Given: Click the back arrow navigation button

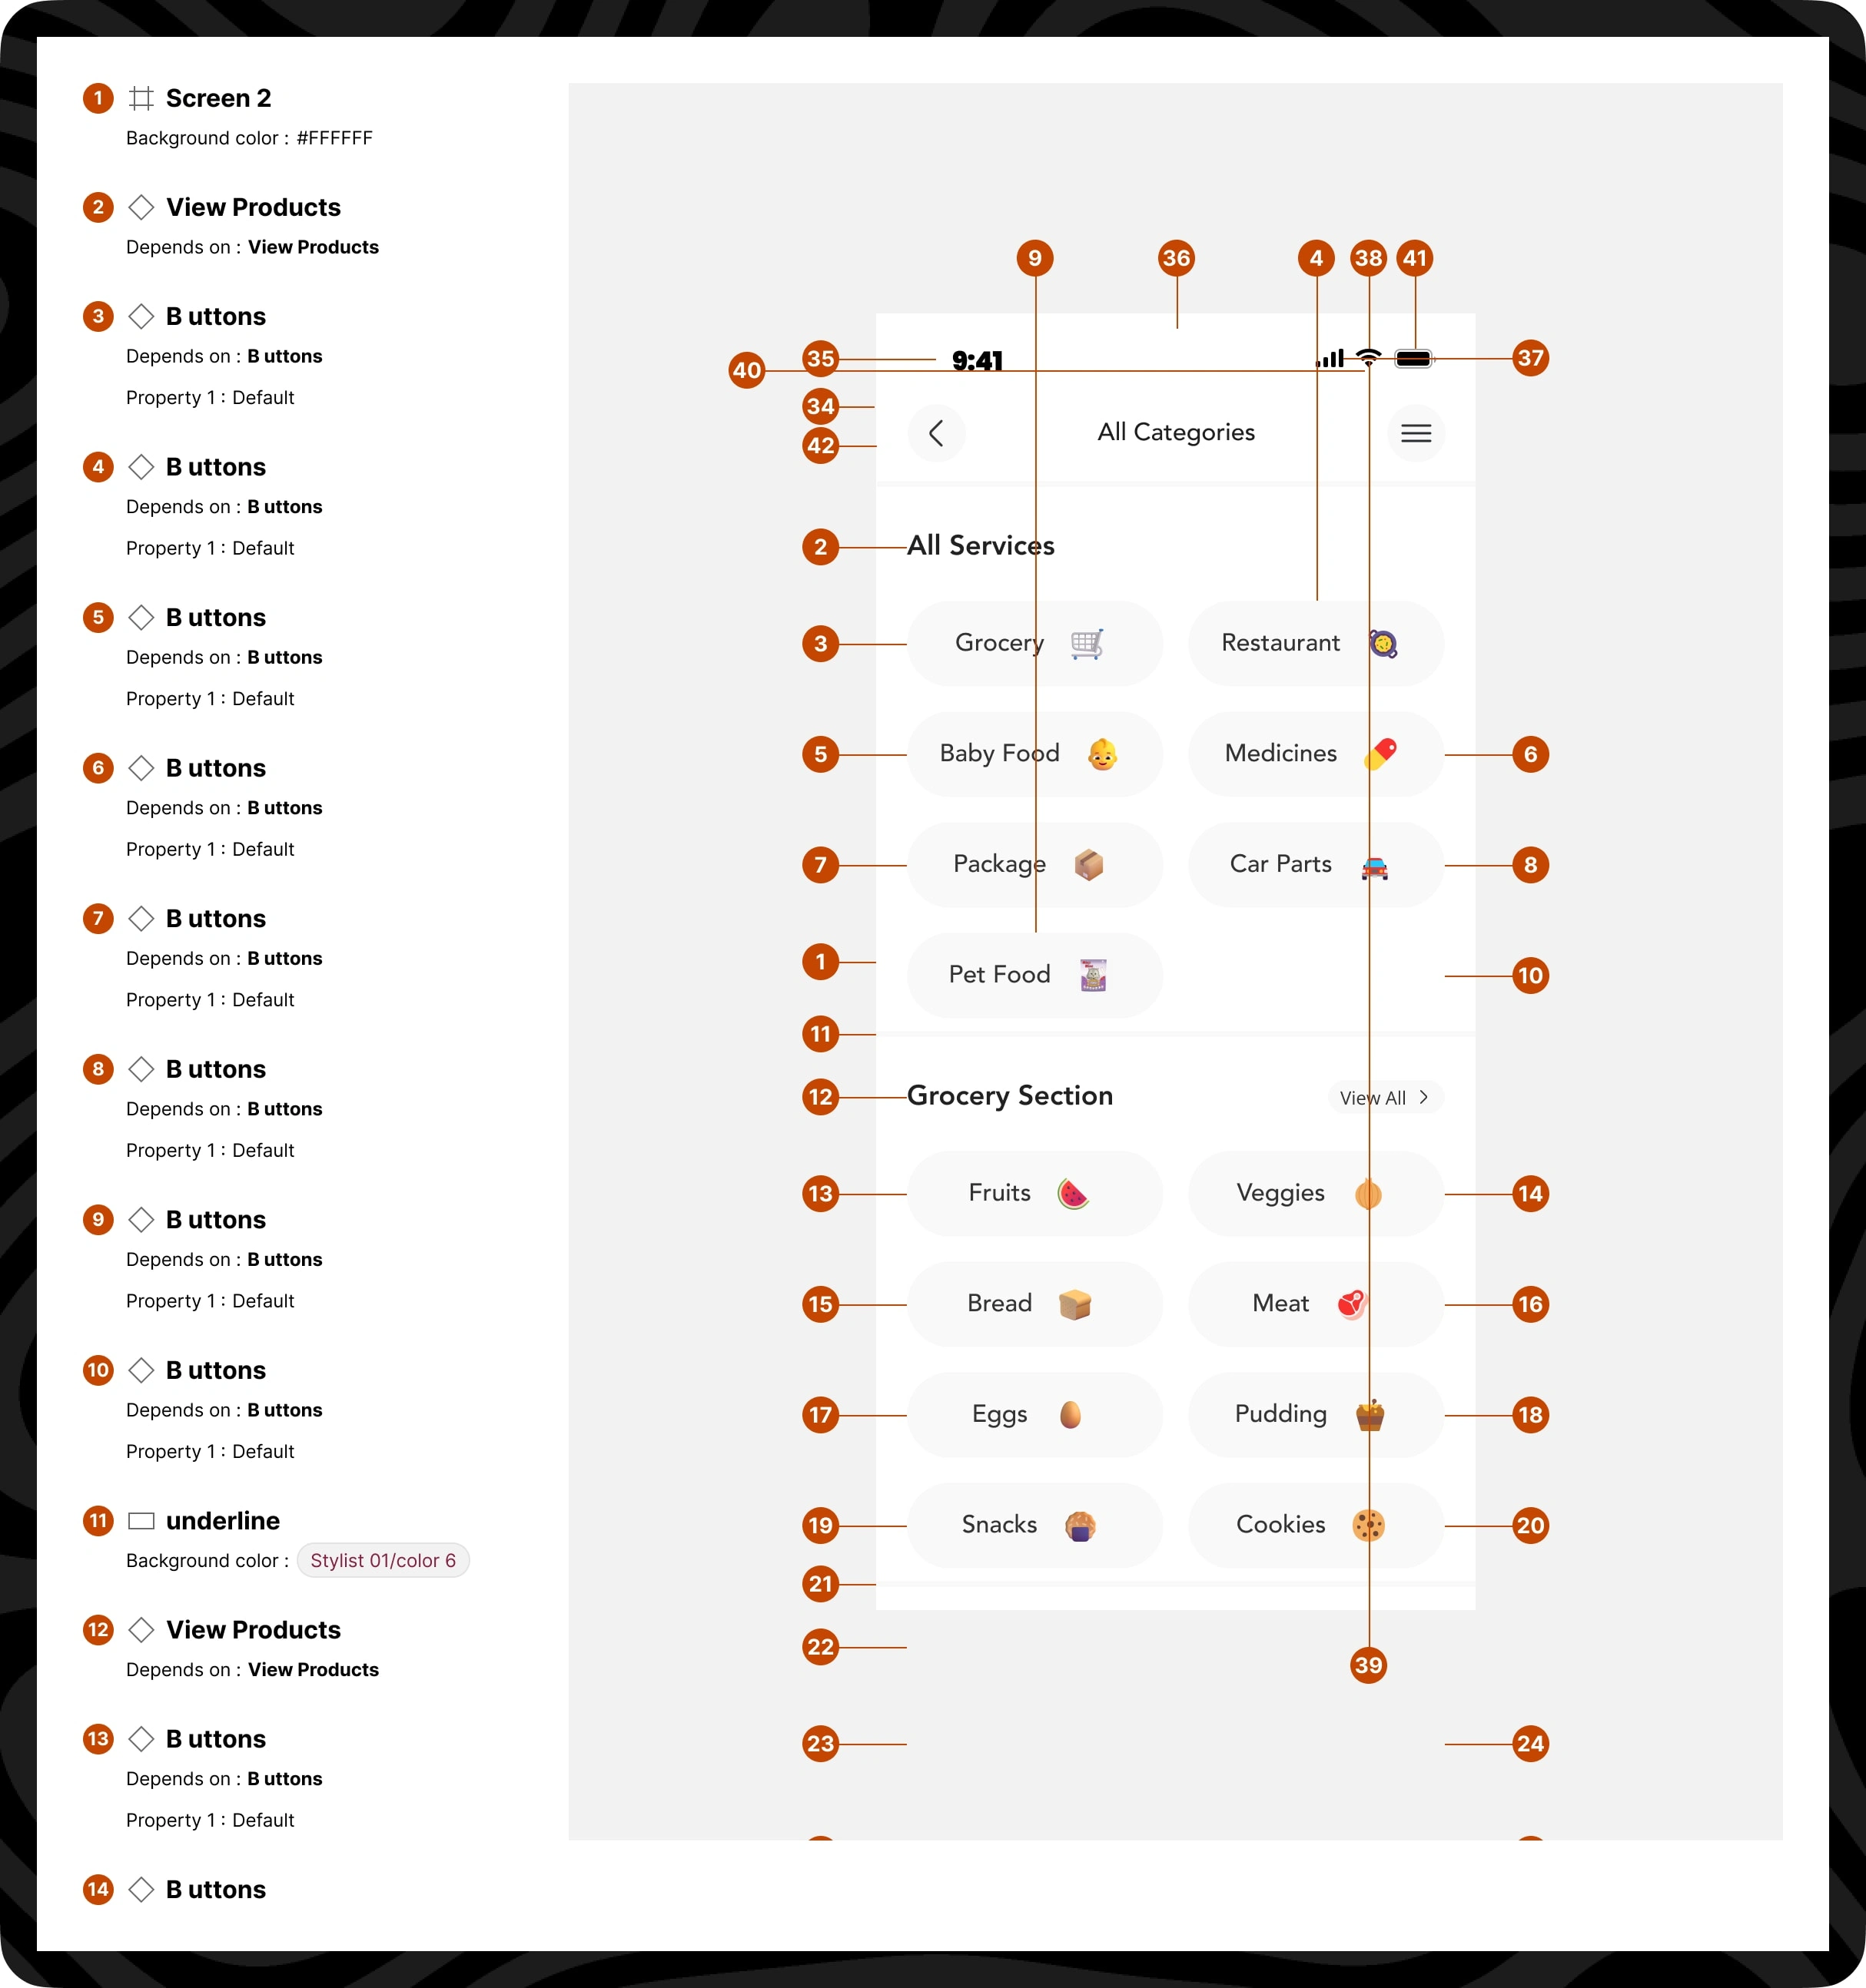Looking at the screenshot, I should pyautogui.click(x=937, y=433).
